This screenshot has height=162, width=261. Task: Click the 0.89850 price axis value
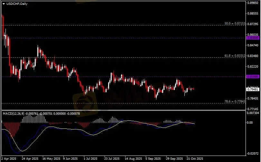[253, 3]
